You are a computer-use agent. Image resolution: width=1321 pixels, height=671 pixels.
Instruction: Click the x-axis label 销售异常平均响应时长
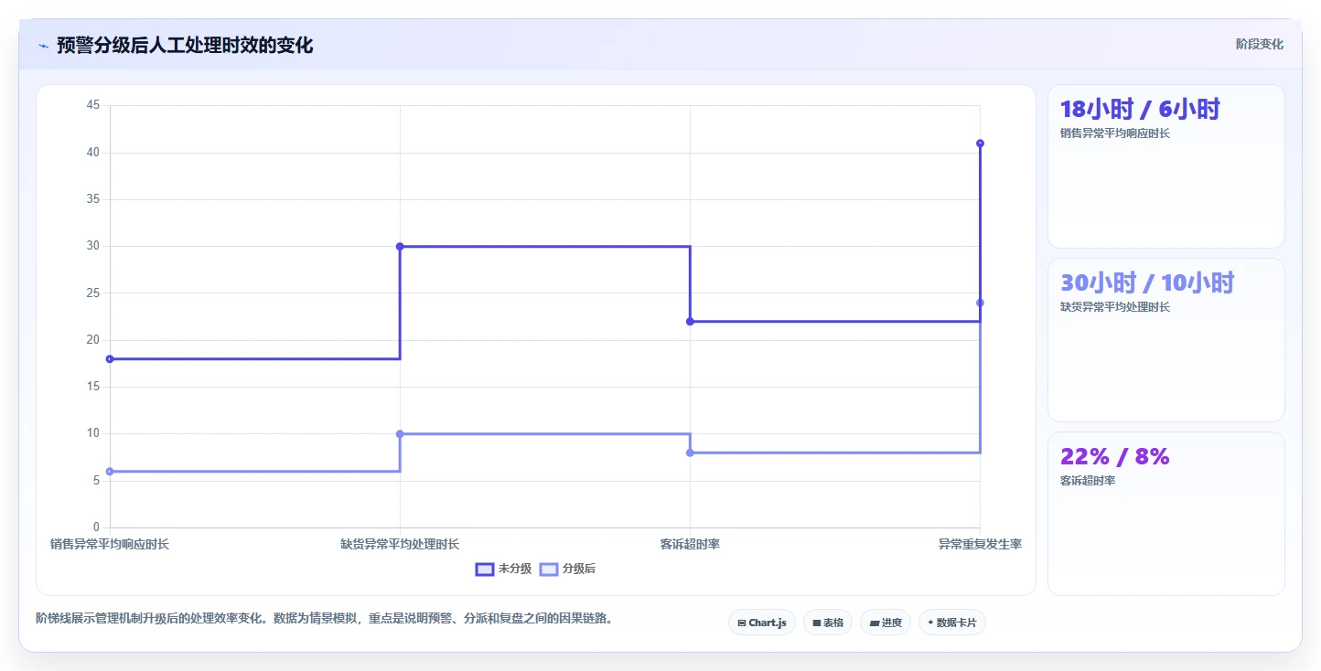pyautogui.click(x=110, y=544)
